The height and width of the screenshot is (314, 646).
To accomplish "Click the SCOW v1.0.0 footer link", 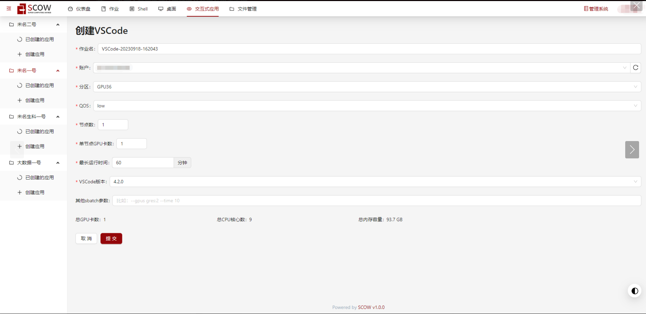I will pos(371,307).
